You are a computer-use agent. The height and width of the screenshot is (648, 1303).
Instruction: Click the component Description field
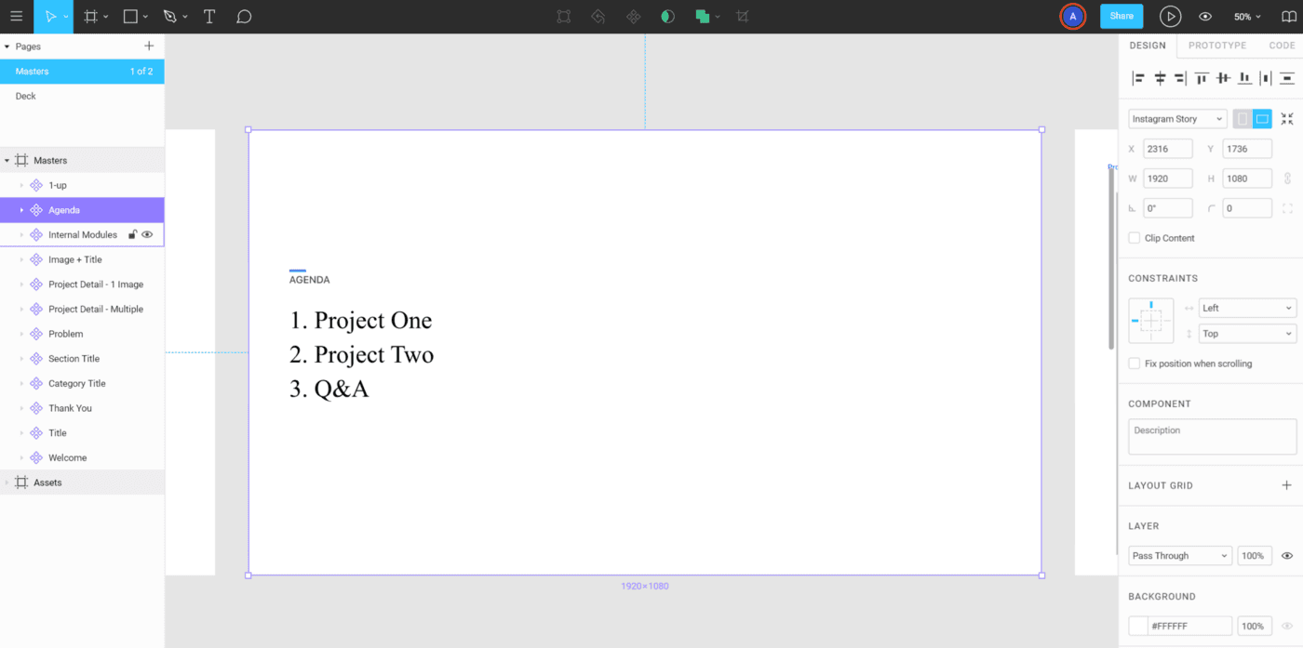[x=1212, y=436]
